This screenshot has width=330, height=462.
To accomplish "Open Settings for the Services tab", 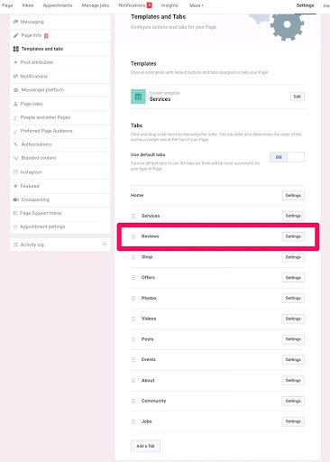I will pos(293,216).
